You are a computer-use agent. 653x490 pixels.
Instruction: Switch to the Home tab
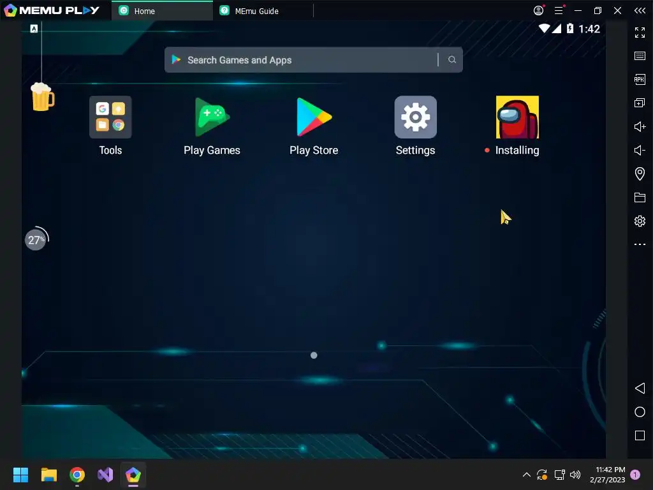[162, 11]
